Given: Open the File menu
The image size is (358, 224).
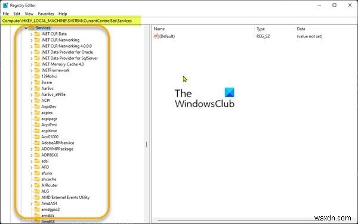Looking at the screenshot, I should coord(6,14).
